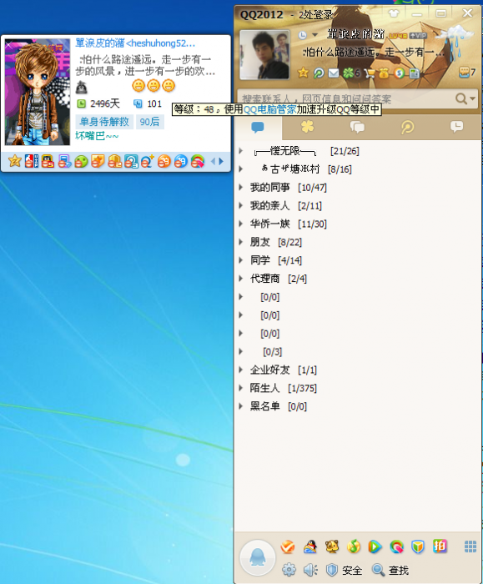Open message manager speaker icon

pyautogui.click(x=310, y=570)
